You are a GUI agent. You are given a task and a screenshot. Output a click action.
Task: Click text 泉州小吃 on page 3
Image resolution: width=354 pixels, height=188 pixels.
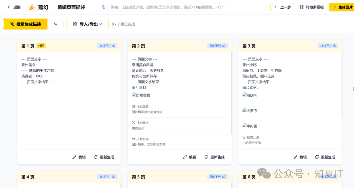tap(249, 65)
